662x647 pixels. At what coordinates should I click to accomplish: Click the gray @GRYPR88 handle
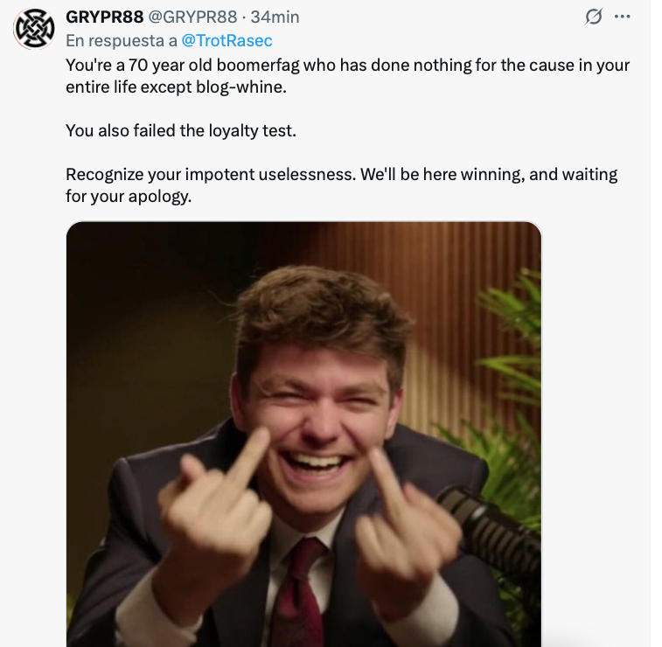coord(193,17)
